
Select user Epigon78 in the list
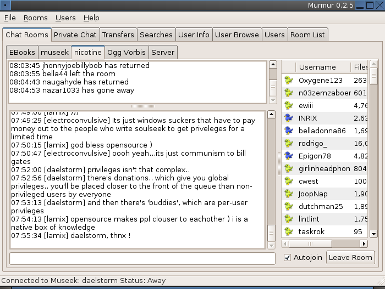(324, 156)
